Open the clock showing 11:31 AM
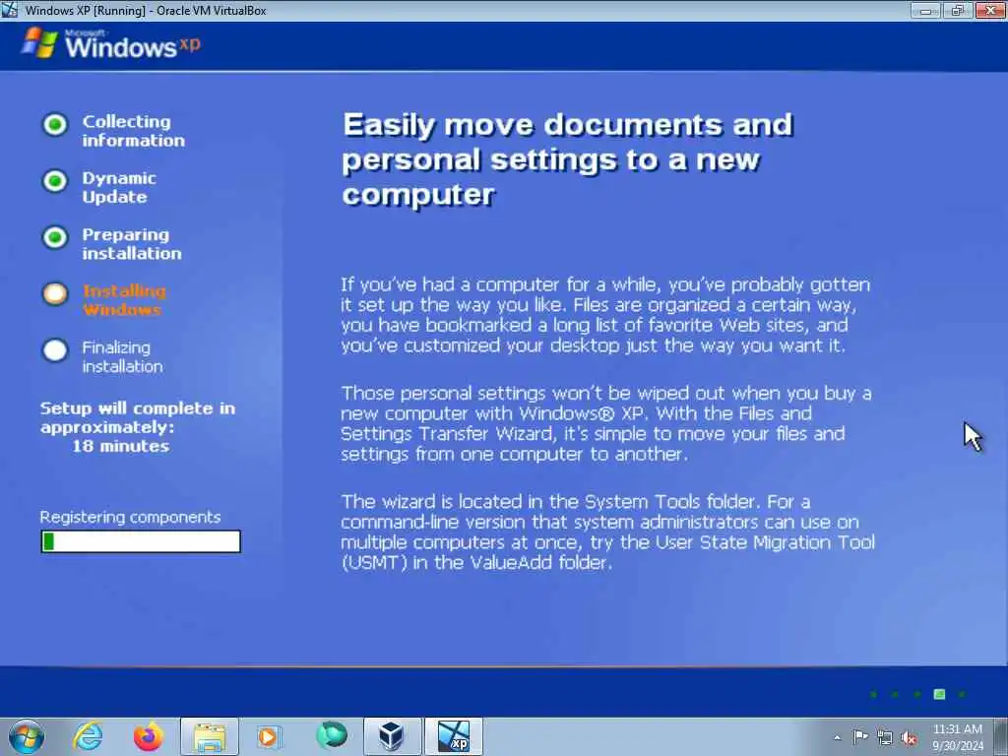The image size is (1008, 756). coord(957,729)
